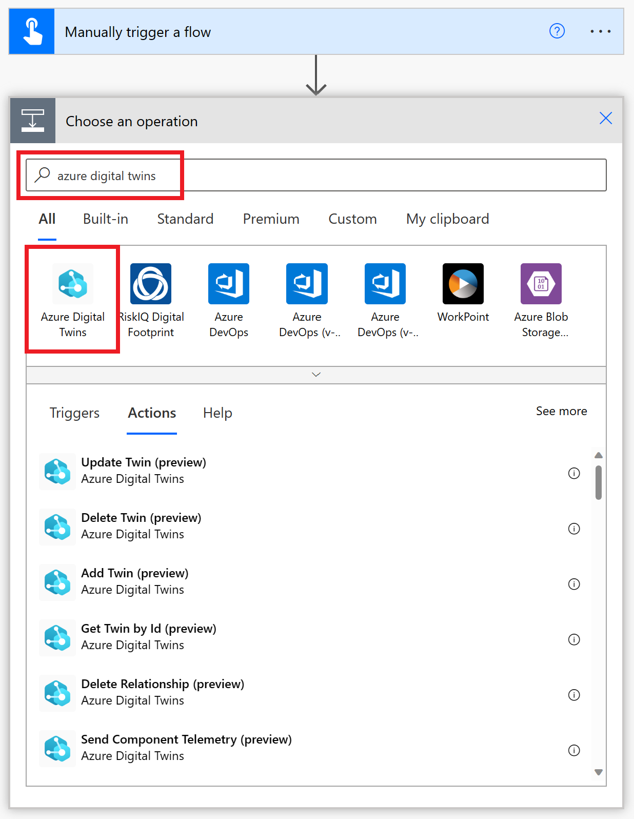Open the My clipboard tab
634x819 pixels.
(x=447, y=219)
